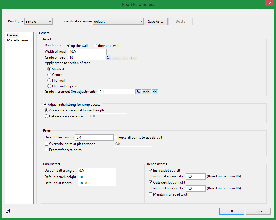276x220 pixels.
Task: Click OK to confirm road parameters
Action: (x=231, y=211)
